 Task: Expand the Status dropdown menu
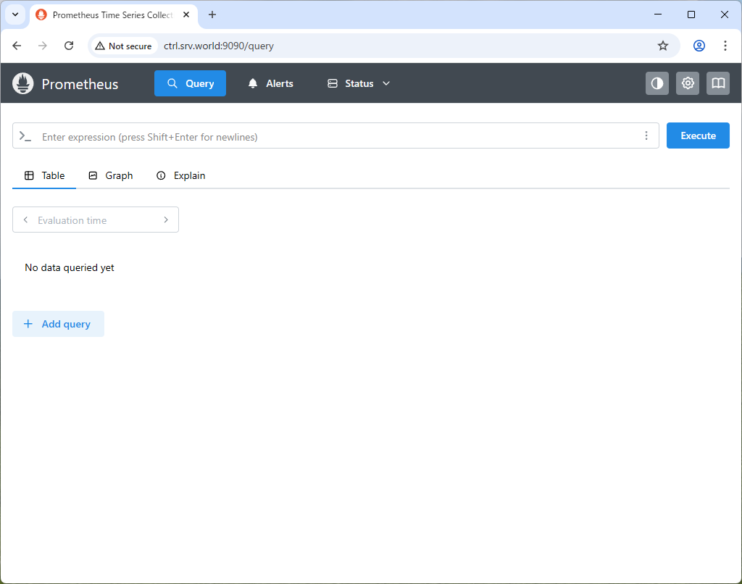click(x=359, y=83)
